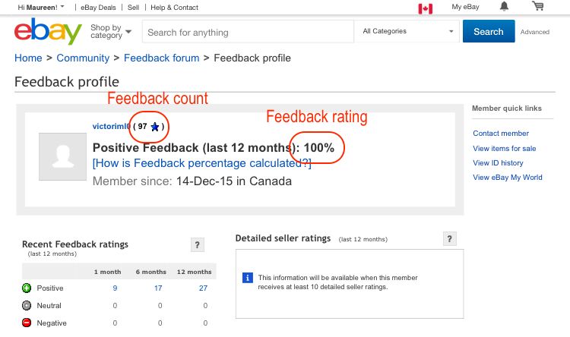Open the notifications bell icon

[504, 7]
